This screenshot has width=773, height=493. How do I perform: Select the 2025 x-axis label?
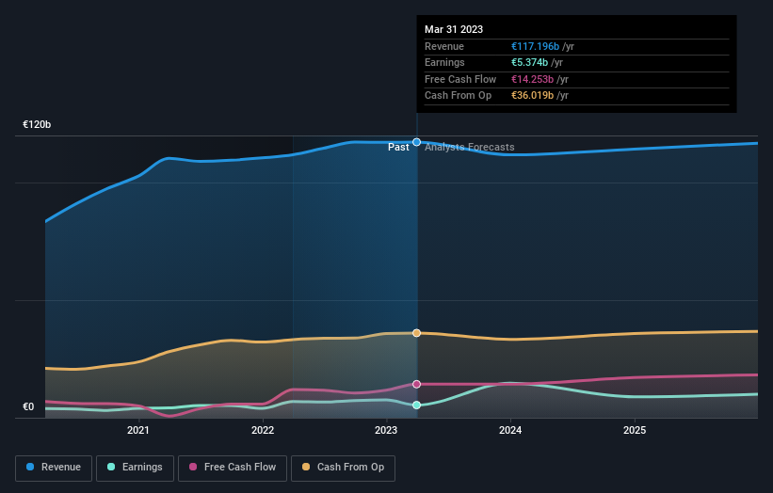[635, 430]
